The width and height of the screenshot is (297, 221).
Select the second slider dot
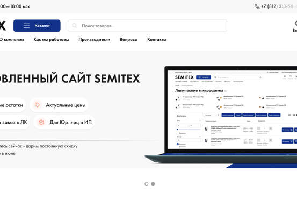click(x=153, y=184)
